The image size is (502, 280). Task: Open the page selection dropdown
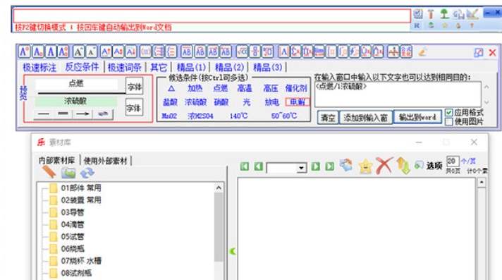301,168
